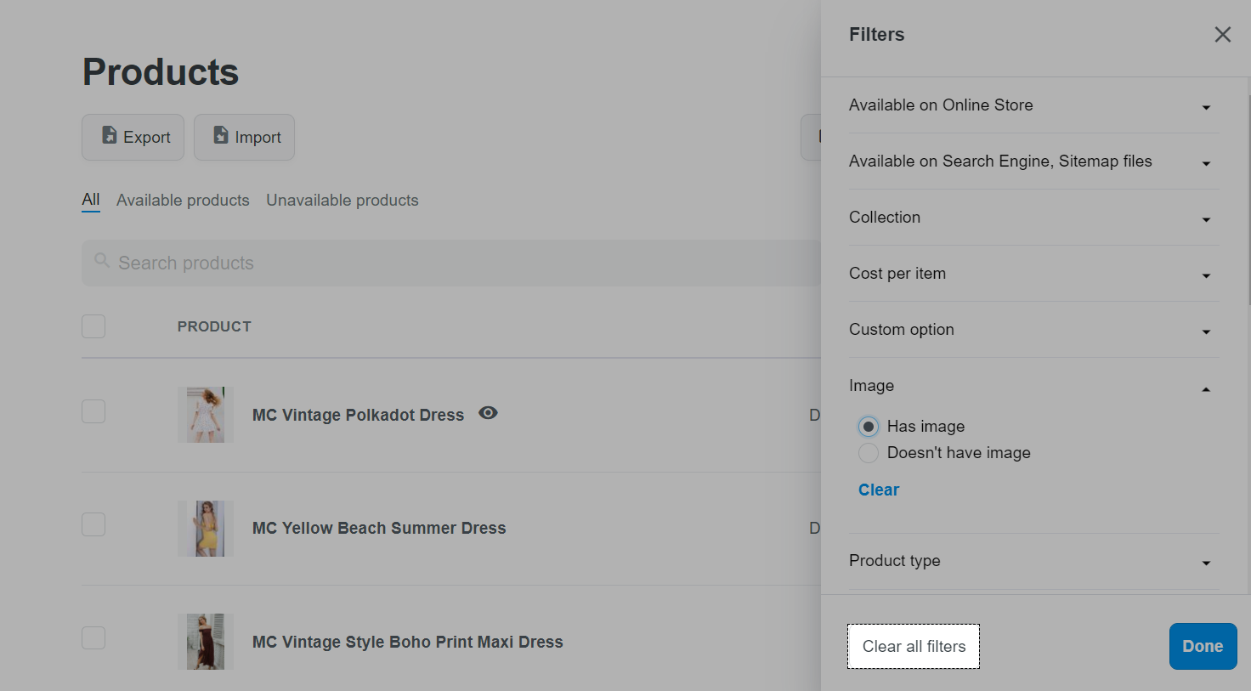Select the Has image radio option
This screenshot has width=1251, height=691.
868,427
